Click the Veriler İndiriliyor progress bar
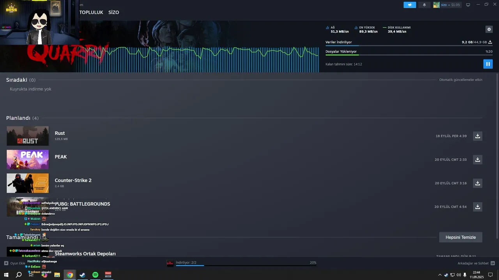Screen dimensions: 499x280 [409, 45]
